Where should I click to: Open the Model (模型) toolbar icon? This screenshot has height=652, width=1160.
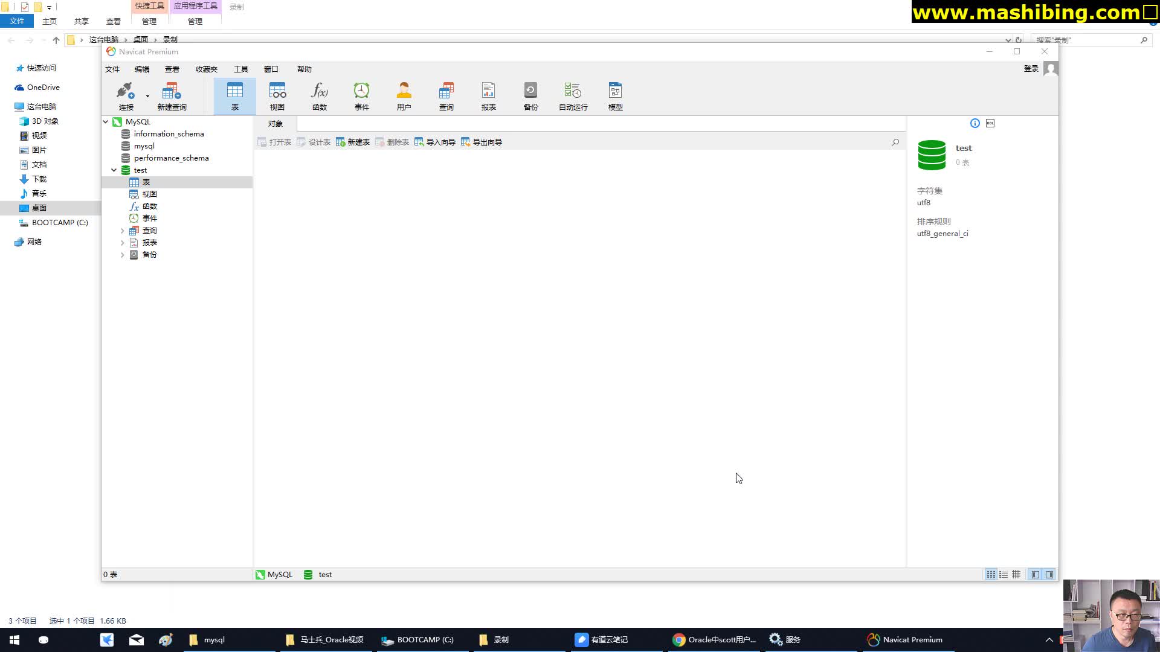coord(616,97)
